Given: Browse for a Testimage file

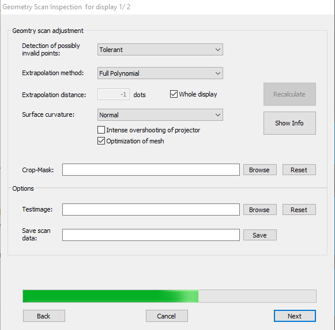Looking at the screenshot, I should (260, 210).
